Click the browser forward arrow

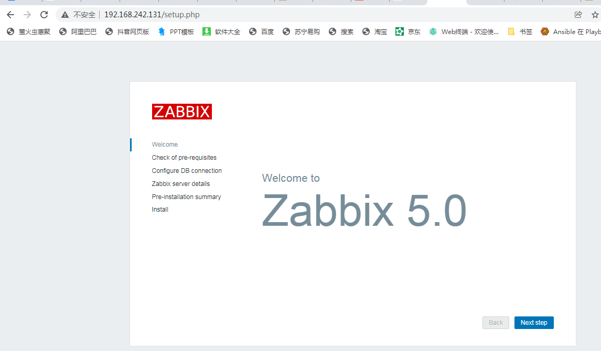pos(27,15)
